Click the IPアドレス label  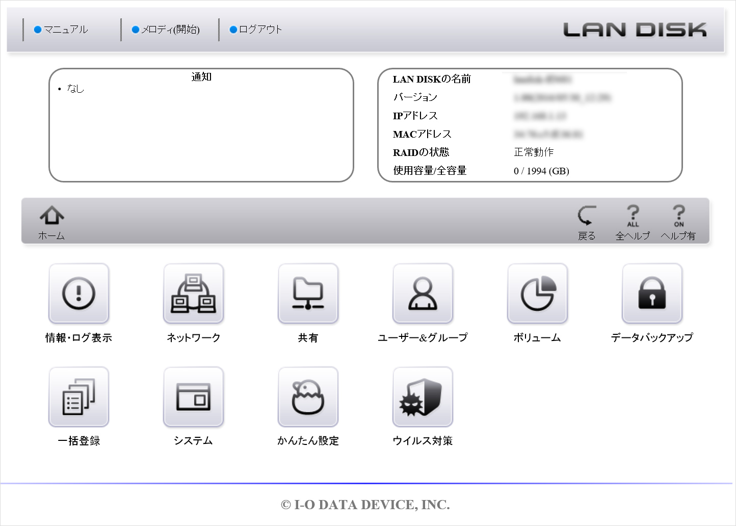415,116
